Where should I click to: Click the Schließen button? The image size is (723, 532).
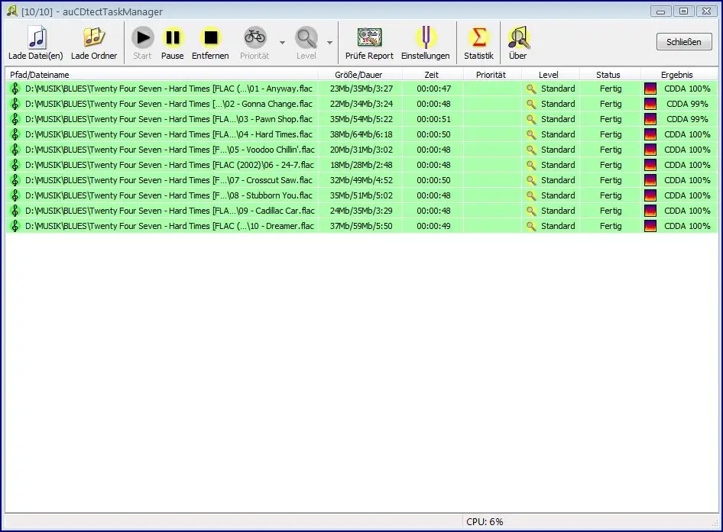click(x=684, y=42)
